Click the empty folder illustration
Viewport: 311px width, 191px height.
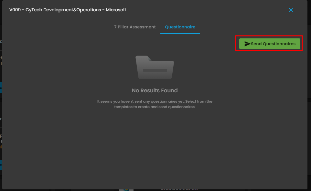(x=155, y=67)
